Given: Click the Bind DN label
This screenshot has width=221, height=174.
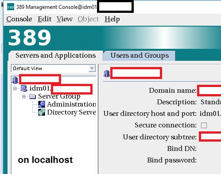Looking at the screenshot, I should coord(182,149).
